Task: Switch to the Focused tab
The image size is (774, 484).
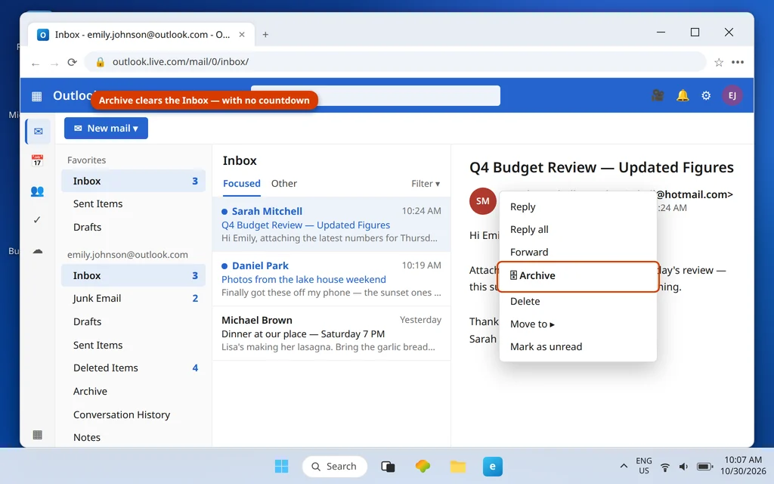Action: 242,184
